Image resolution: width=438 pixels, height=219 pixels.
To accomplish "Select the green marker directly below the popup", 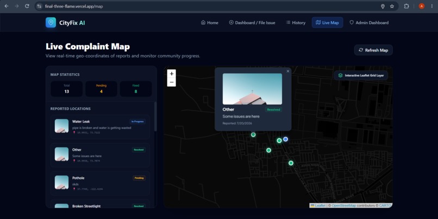I will click(253, 134).
